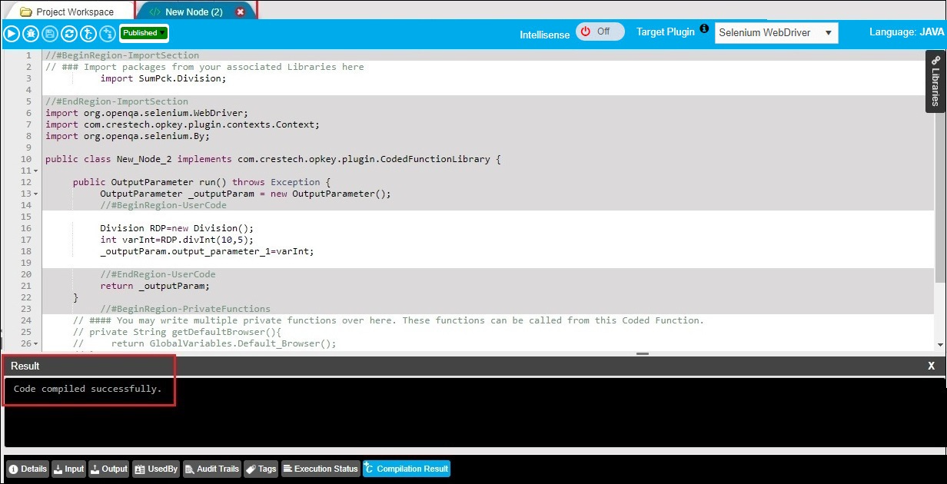This screenshot has width=947, height=484.
Task: Open the Details tab
Action: [x=28, y=469]
